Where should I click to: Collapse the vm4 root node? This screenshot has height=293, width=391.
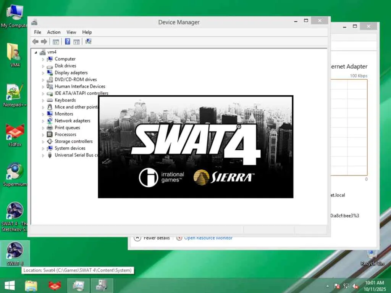click(36, 52)
